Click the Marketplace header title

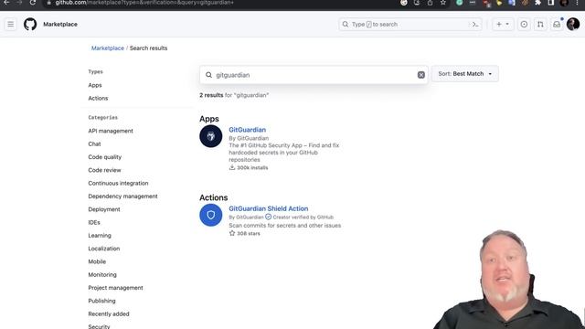tap(60, 25)
